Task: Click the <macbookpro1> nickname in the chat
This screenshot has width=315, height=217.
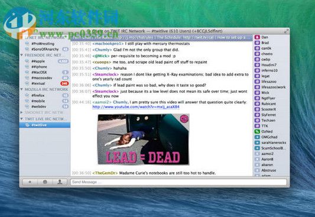Action: [x=108, y=44]
